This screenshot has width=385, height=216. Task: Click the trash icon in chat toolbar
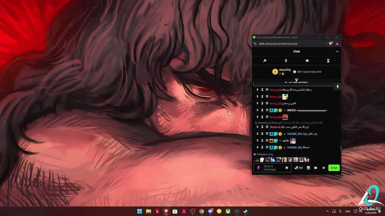pos(286,61)
